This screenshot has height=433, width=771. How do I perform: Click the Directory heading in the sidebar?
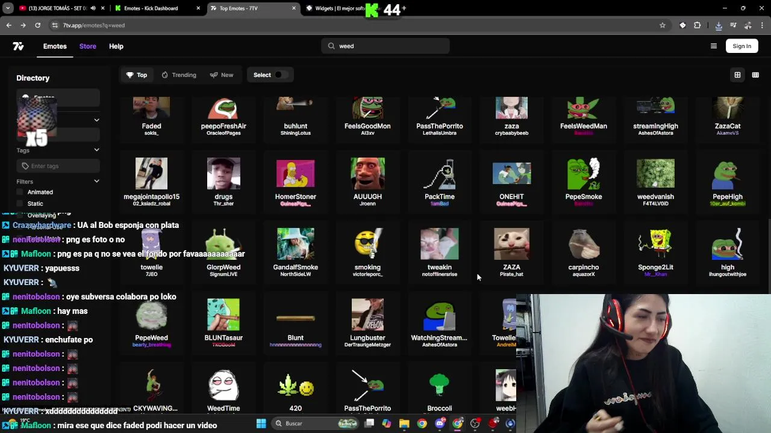pyautogui.click(x=33, y=78)
